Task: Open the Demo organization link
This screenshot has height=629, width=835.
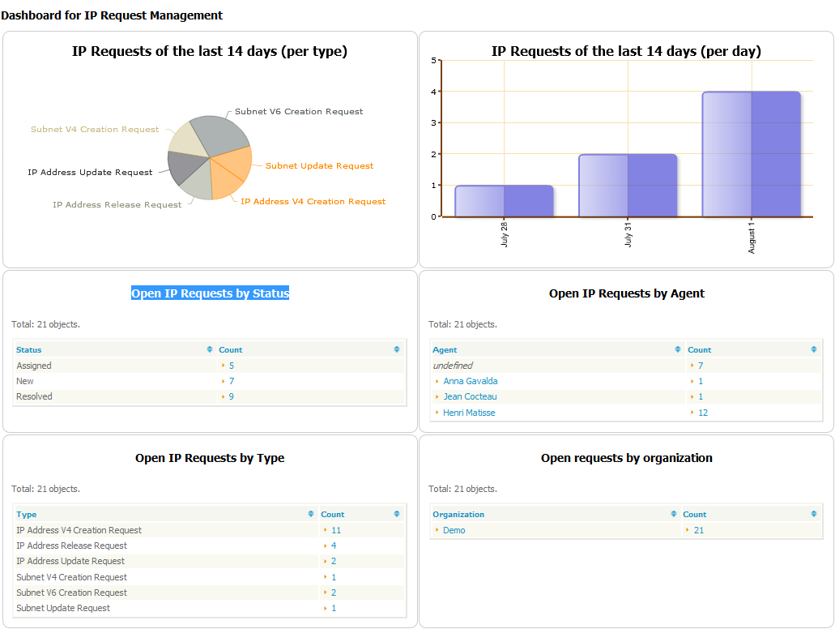Action: [454, 530]
